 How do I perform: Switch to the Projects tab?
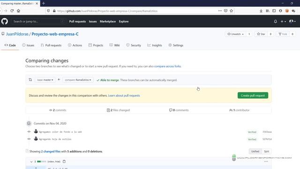(x=96, y=45)
